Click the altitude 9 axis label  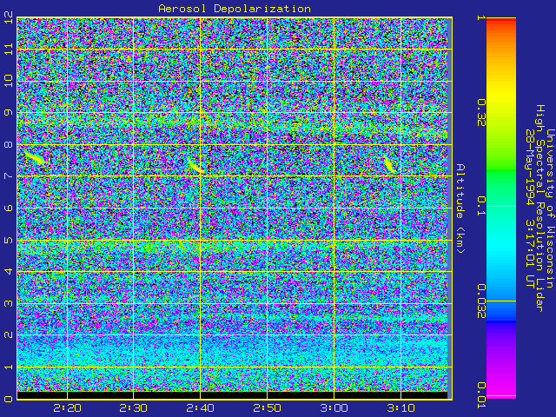pyautogui.click(x=9, y=112)
